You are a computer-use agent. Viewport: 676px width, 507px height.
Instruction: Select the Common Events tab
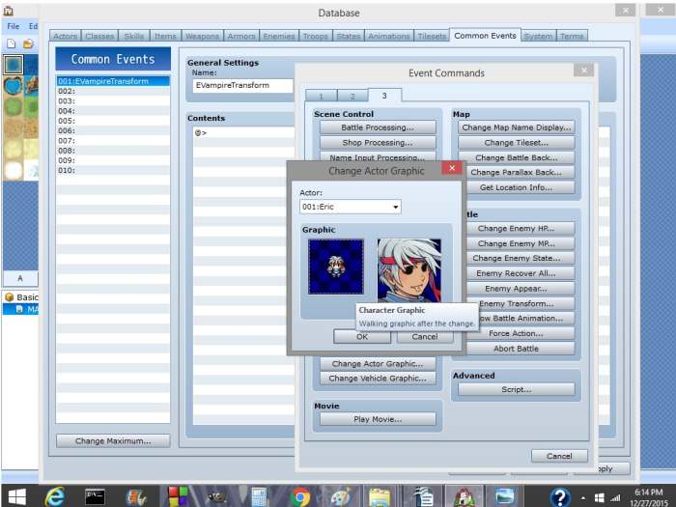click(485, 36)
